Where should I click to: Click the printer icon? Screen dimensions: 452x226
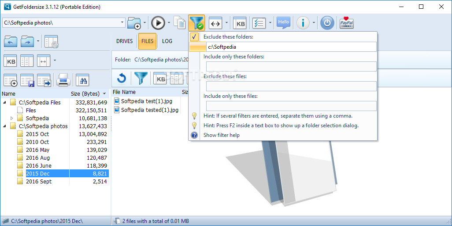coord(63,80)
